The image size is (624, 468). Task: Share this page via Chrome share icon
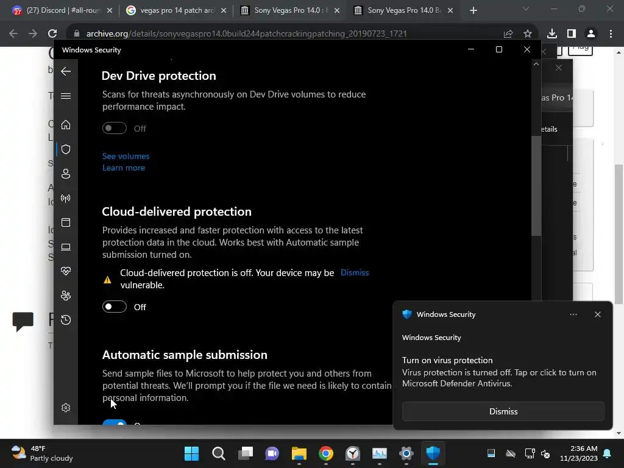[508, 34]
